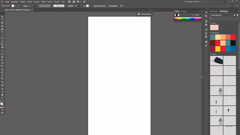The width and height of the screenshot is (240, 135).
Task: Select the Type tool
Action: point(2,32)
